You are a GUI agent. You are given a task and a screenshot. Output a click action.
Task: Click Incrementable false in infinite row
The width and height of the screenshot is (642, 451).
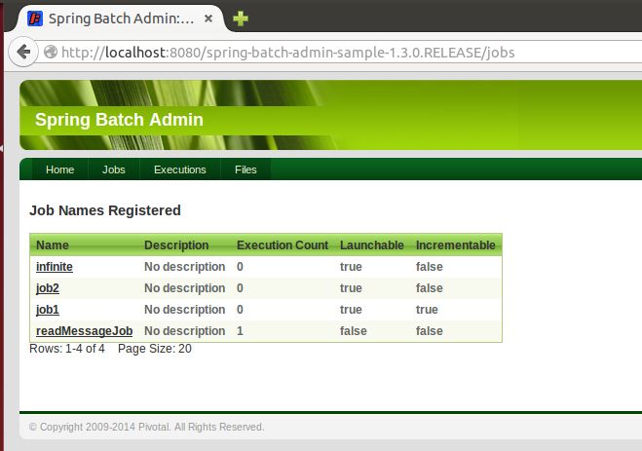(x=430, y=267)
